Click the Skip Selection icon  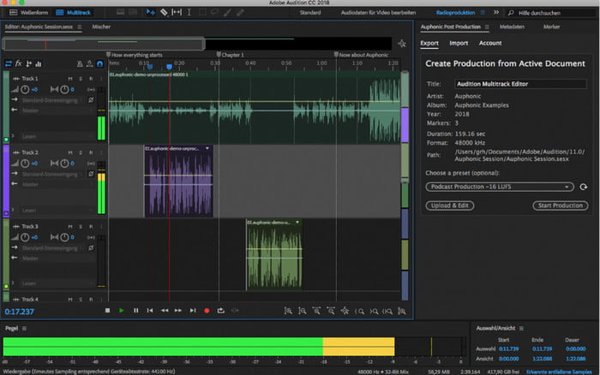pos(235,311)
